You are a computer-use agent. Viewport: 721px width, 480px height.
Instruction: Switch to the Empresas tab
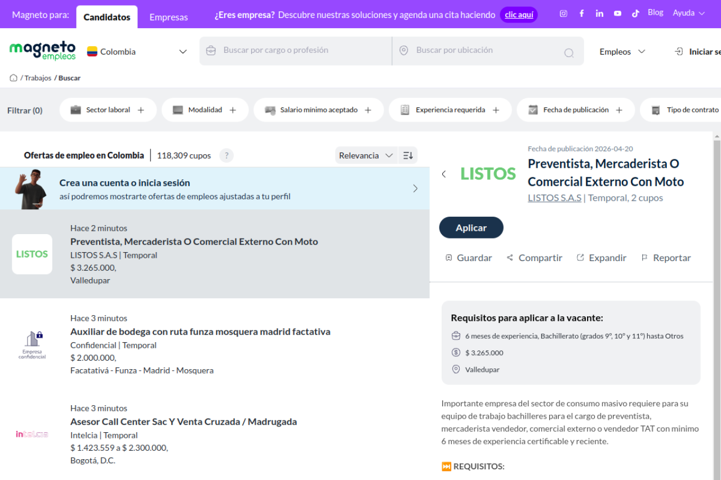click(x=168, y=17)
